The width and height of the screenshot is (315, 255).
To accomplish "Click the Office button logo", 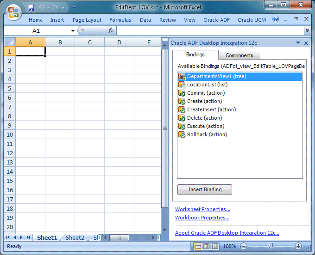I will pyautogui.click(x=13, y=12).
